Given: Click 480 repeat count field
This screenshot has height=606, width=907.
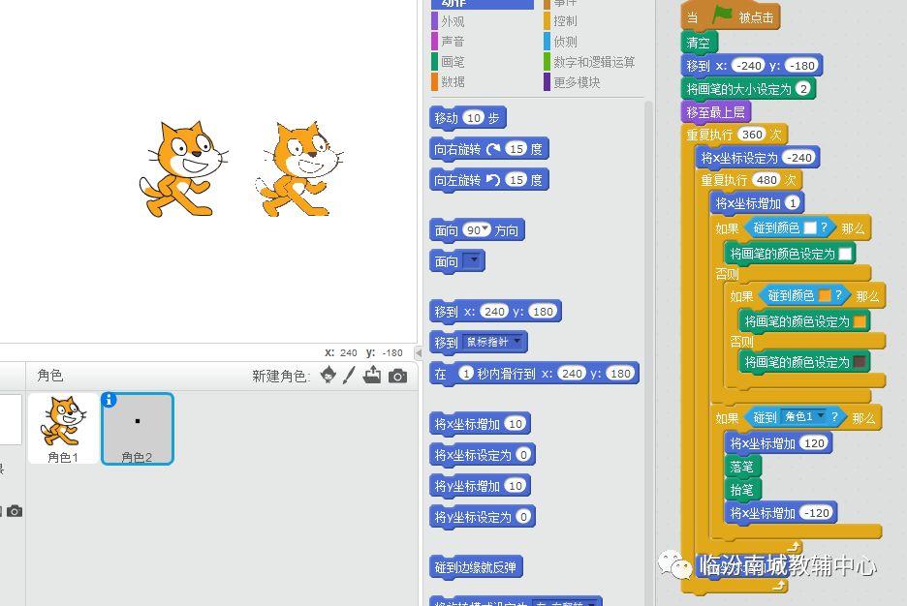Looking at the screenshot, I should point(766,180).
